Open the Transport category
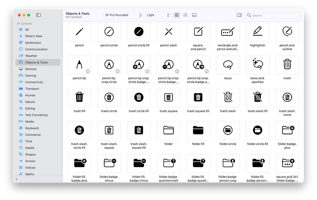This screenshot has width=317, height=200. 38,89
